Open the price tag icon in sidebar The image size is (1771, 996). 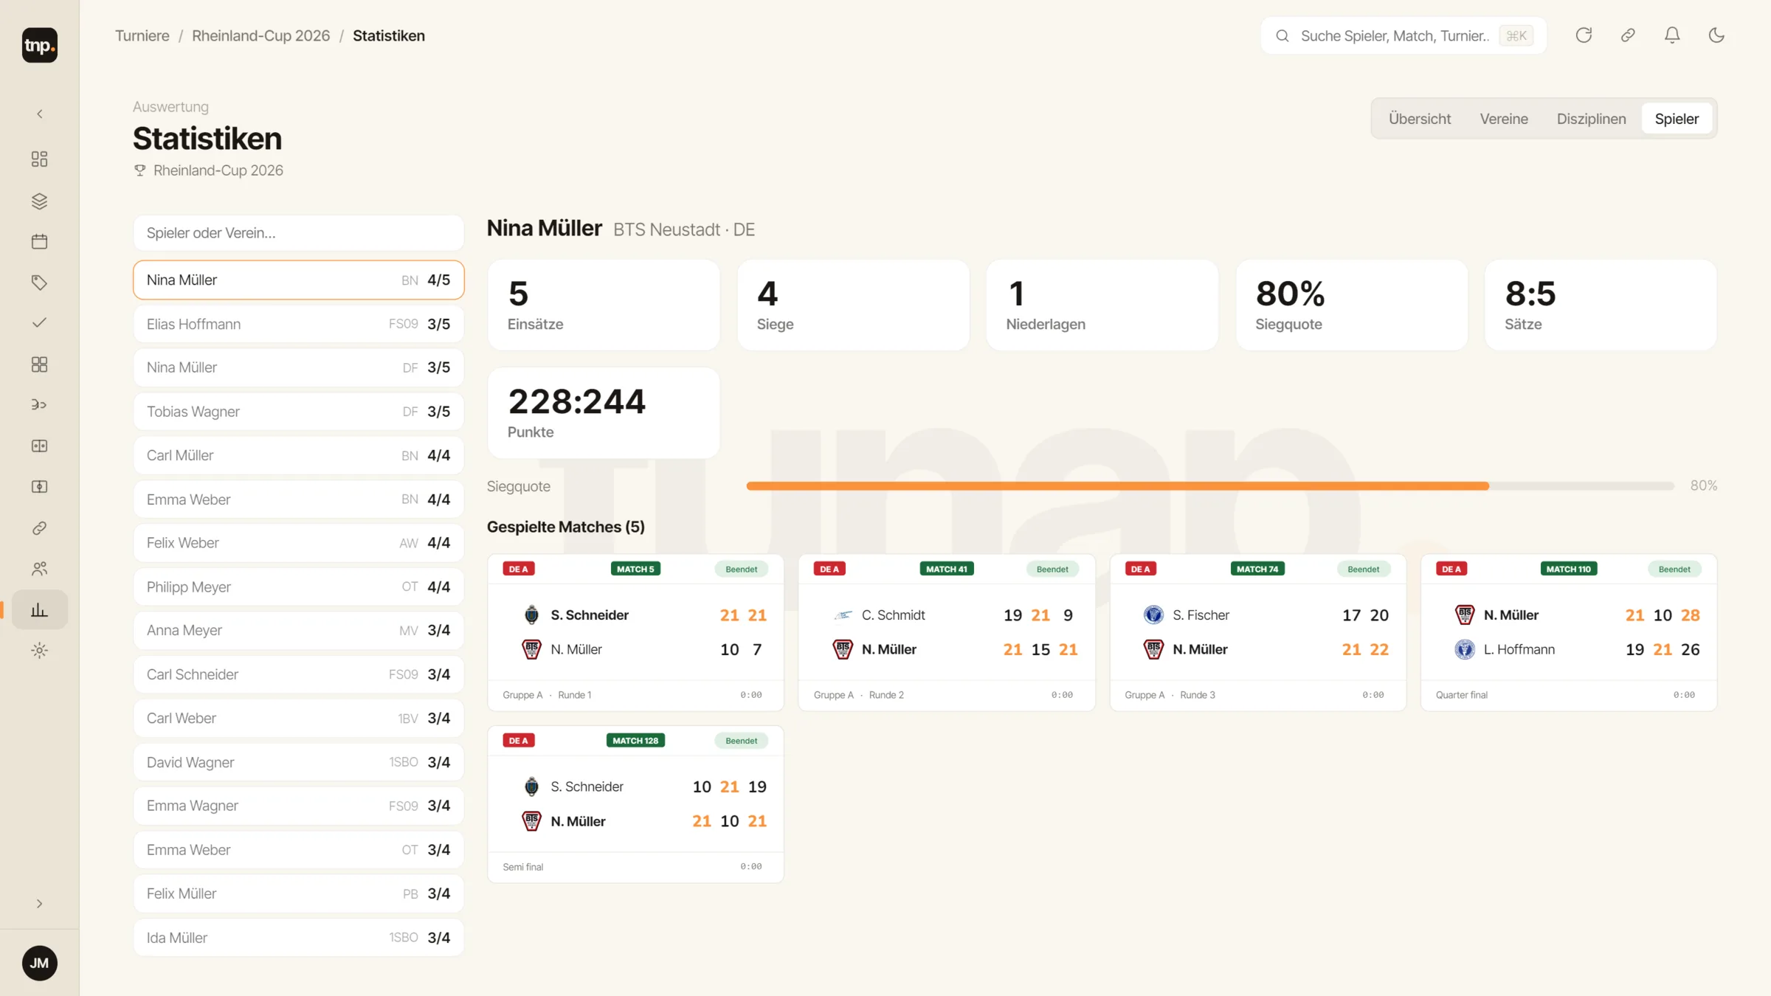point(40,283)
